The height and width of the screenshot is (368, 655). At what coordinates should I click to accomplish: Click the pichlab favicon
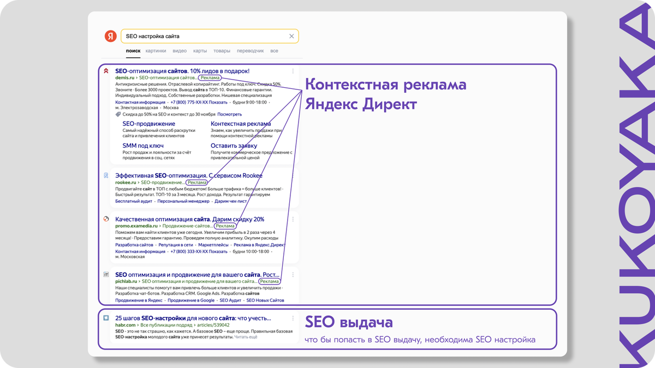tap(106, 275)
